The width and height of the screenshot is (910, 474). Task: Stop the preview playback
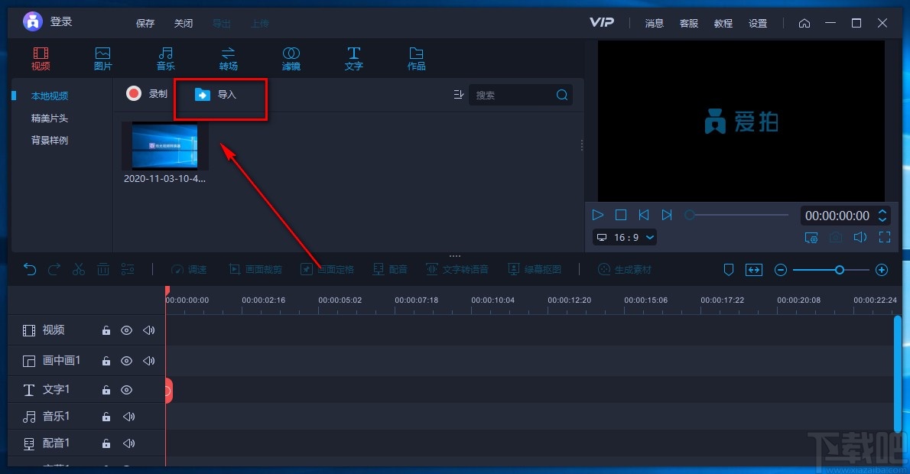point(620,215)
